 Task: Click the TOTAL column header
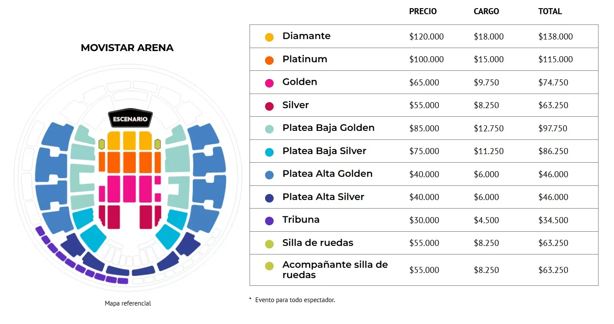550,12
